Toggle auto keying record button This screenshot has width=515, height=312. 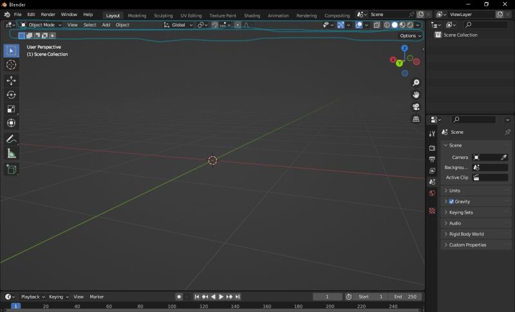click(x=179, y=297)
